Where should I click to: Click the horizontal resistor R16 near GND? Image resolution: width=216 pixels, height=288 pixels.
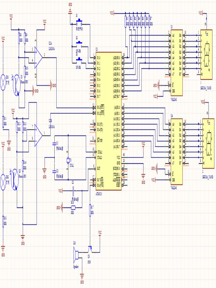tap(73, 208)
